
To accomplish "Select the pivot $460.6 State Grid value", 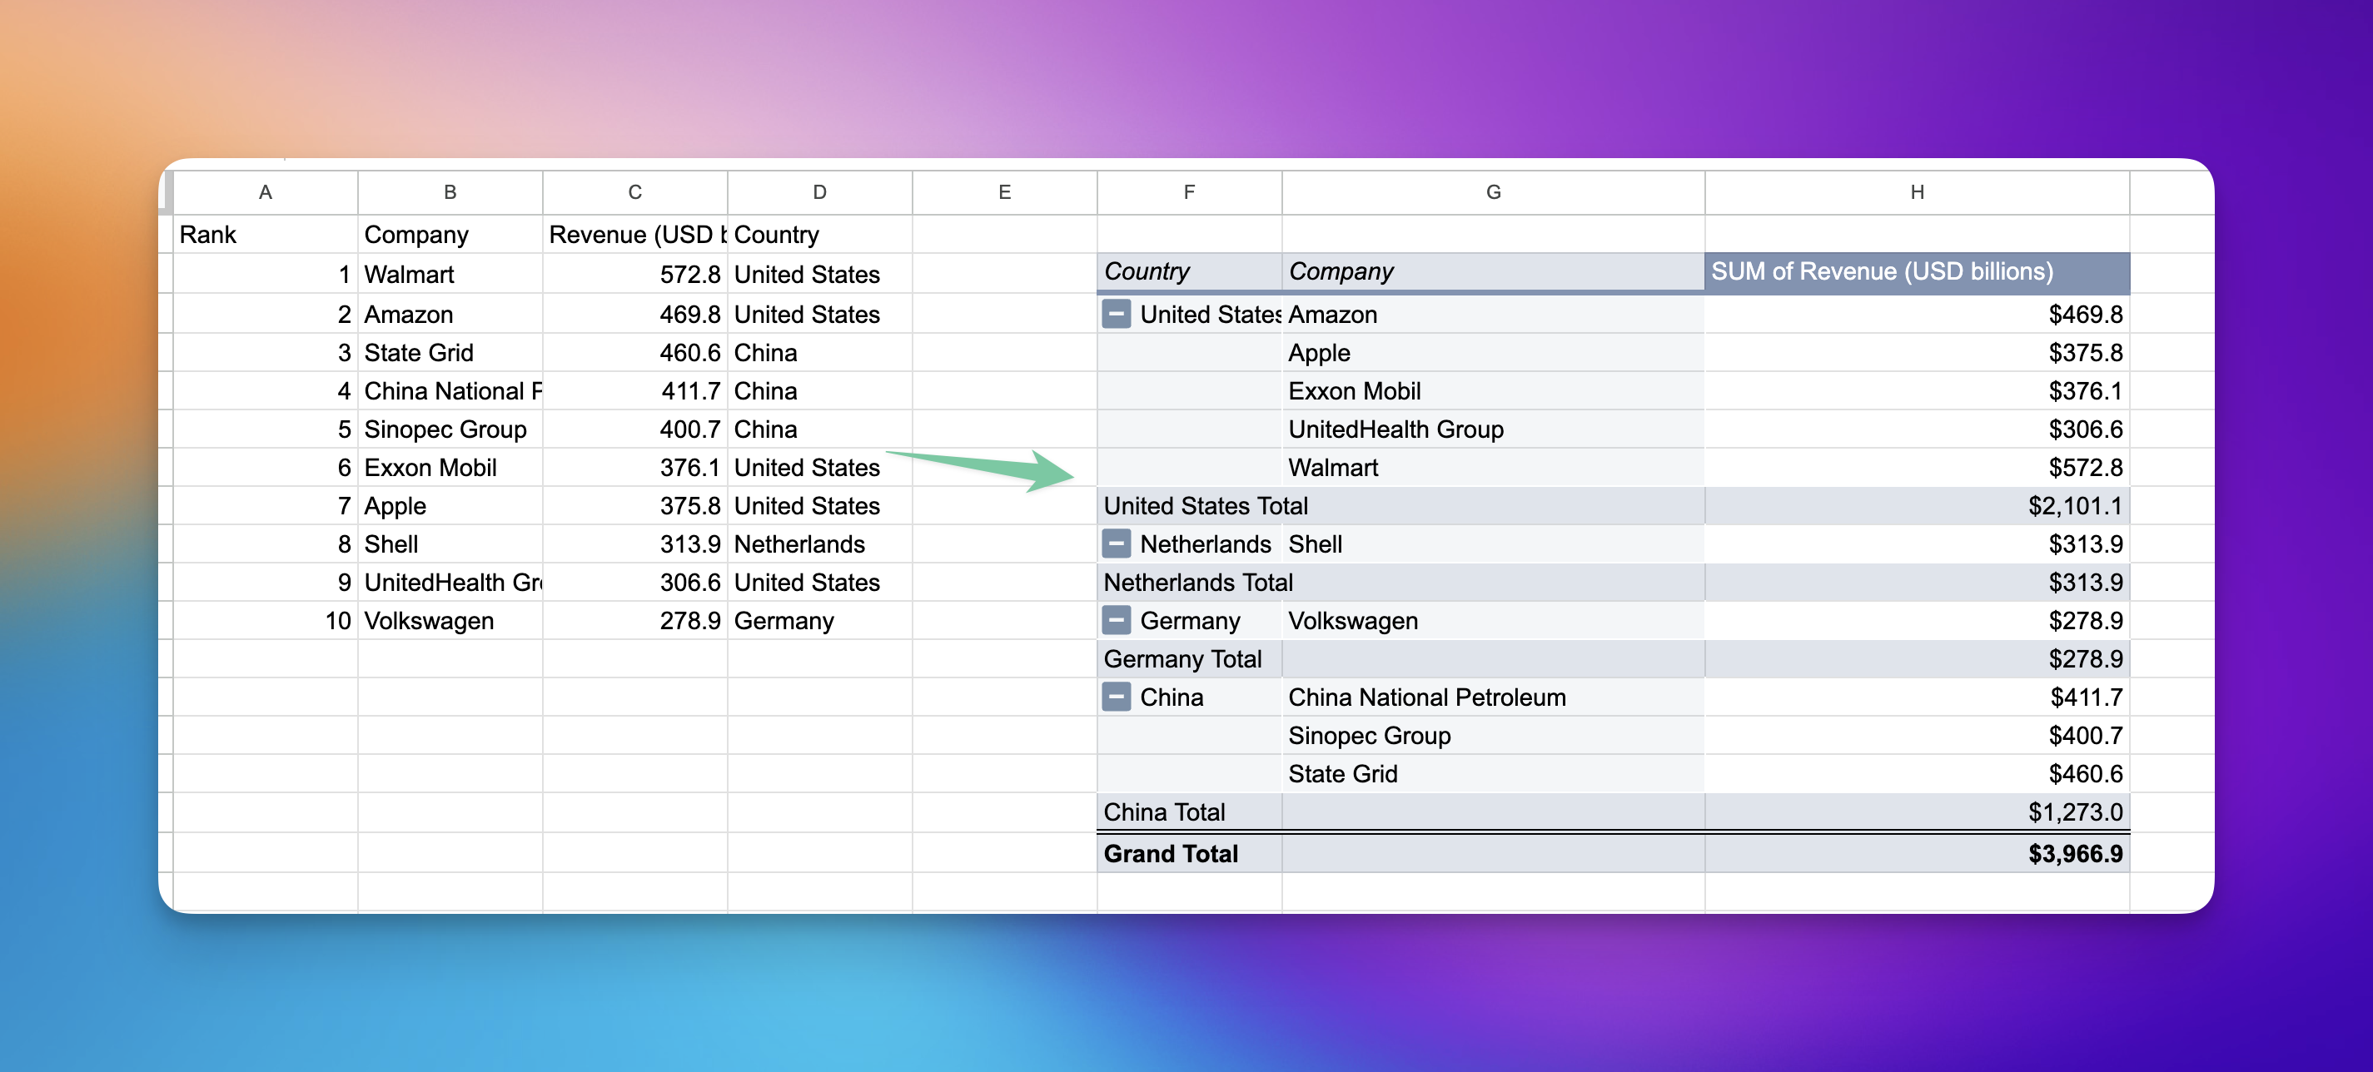I will pyautogui.click(x=1917, y=772).
